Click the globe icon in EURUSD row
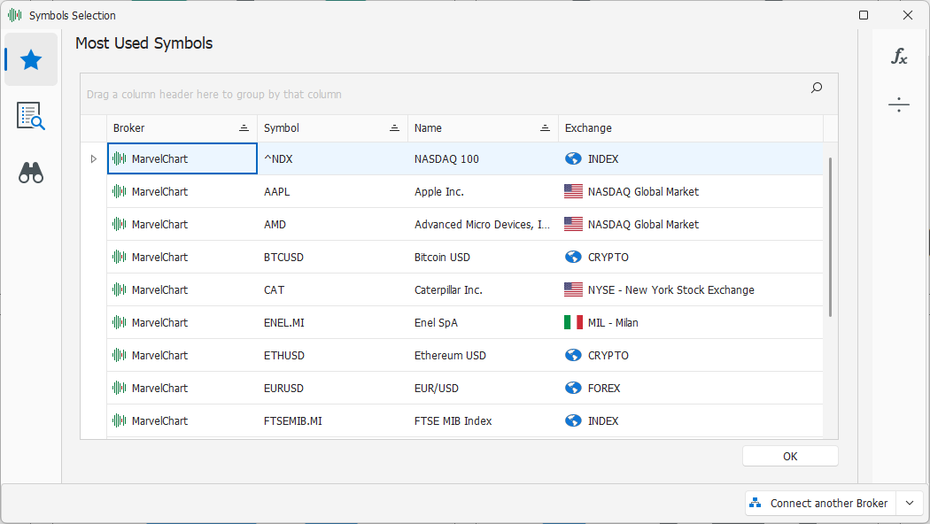Screen dimensions: 930x524 click(x=573, y=389)
